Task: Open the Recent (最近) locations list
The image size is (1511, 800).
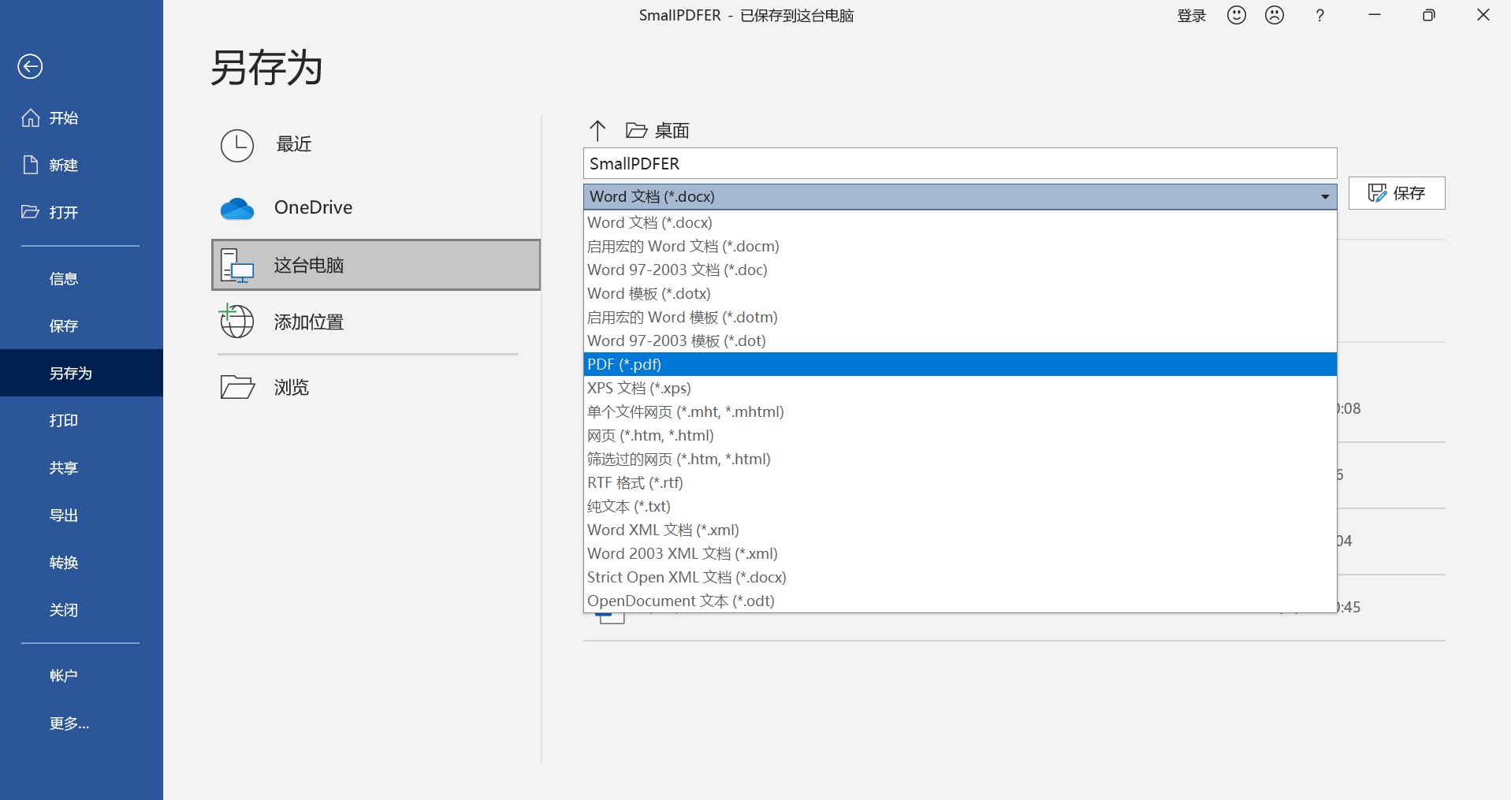Action: [x=293, y=144]
